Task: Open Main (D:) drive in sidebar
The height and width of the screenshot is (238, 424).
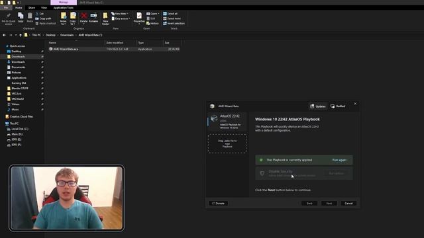Action: coord(17,134)
